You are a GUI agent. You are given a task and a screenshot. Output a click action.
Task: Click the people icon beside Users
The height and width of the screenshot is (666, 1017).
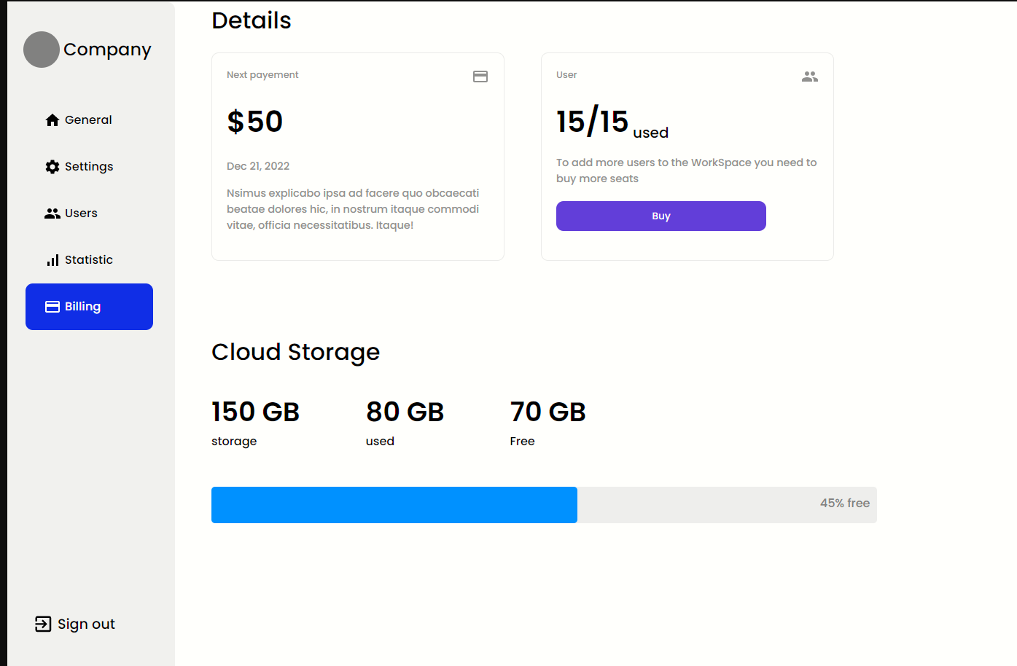pos(52,213)
